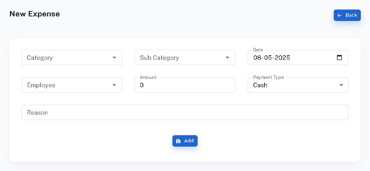Expand the Payment Type dropdown arrow
370x171 pixels.
pos(341,85)
